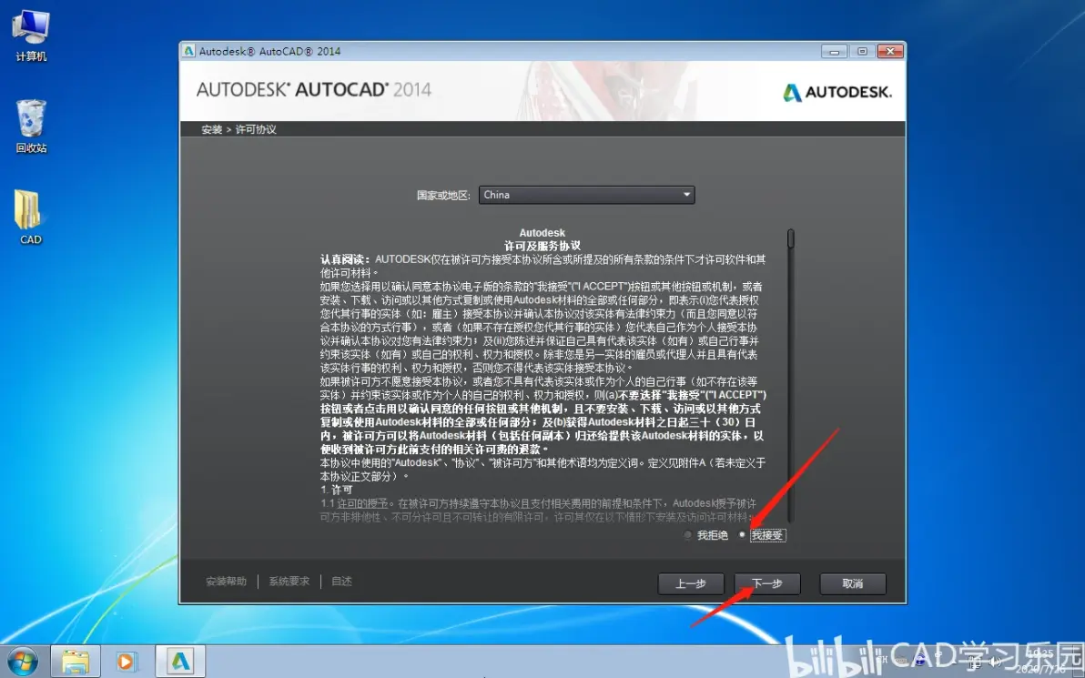Click the 许可及服务协议 heading

542,246
